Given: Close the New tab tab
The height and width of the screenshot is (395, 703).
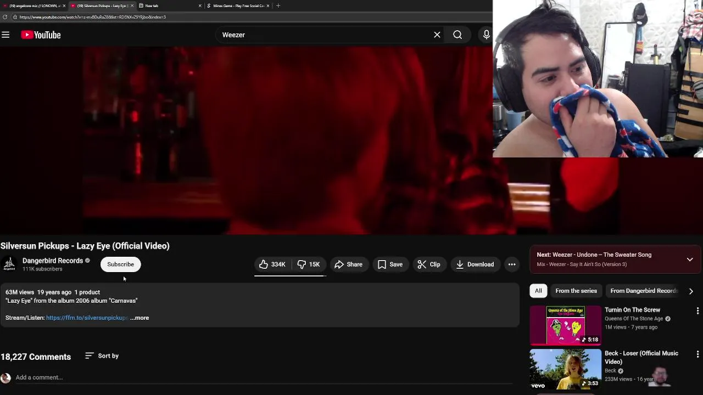Looking at the screenshot, I should [200, 5].
